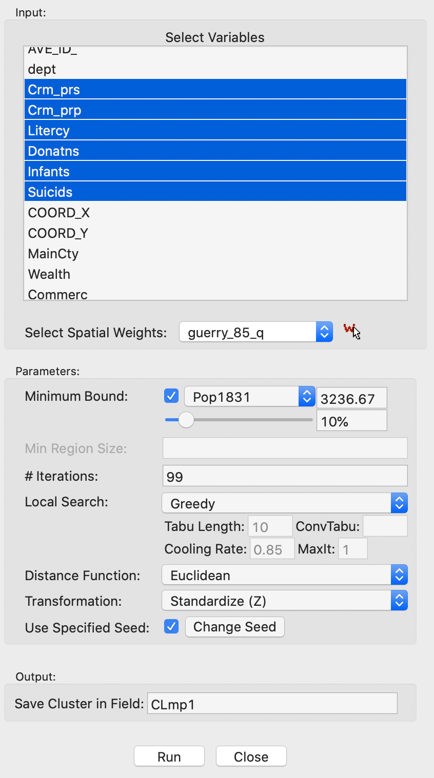Open the Select Spatial Weights dropdown
434x778 pixels.
pyautogui.click(x=256, y=332)
